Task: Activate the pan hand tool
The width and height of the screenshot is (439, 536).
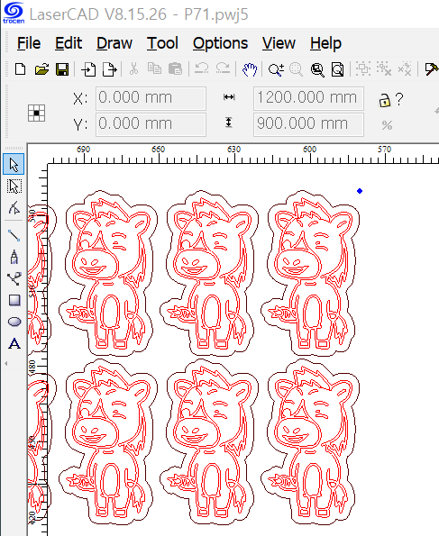Action: click(250, 69)
